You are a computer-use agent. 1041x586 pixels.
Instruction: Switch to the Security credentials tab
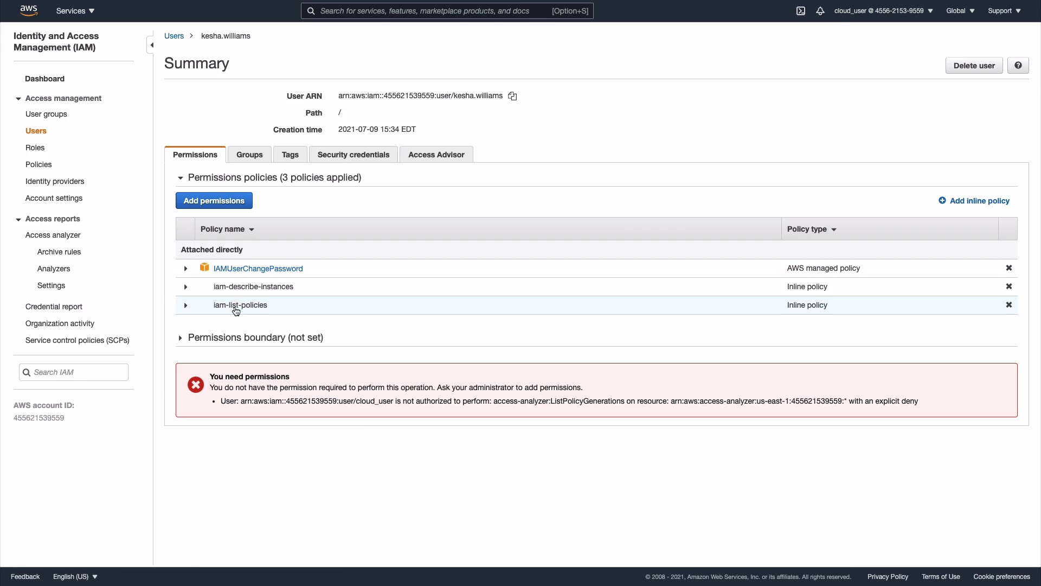(x=353, y=155)
